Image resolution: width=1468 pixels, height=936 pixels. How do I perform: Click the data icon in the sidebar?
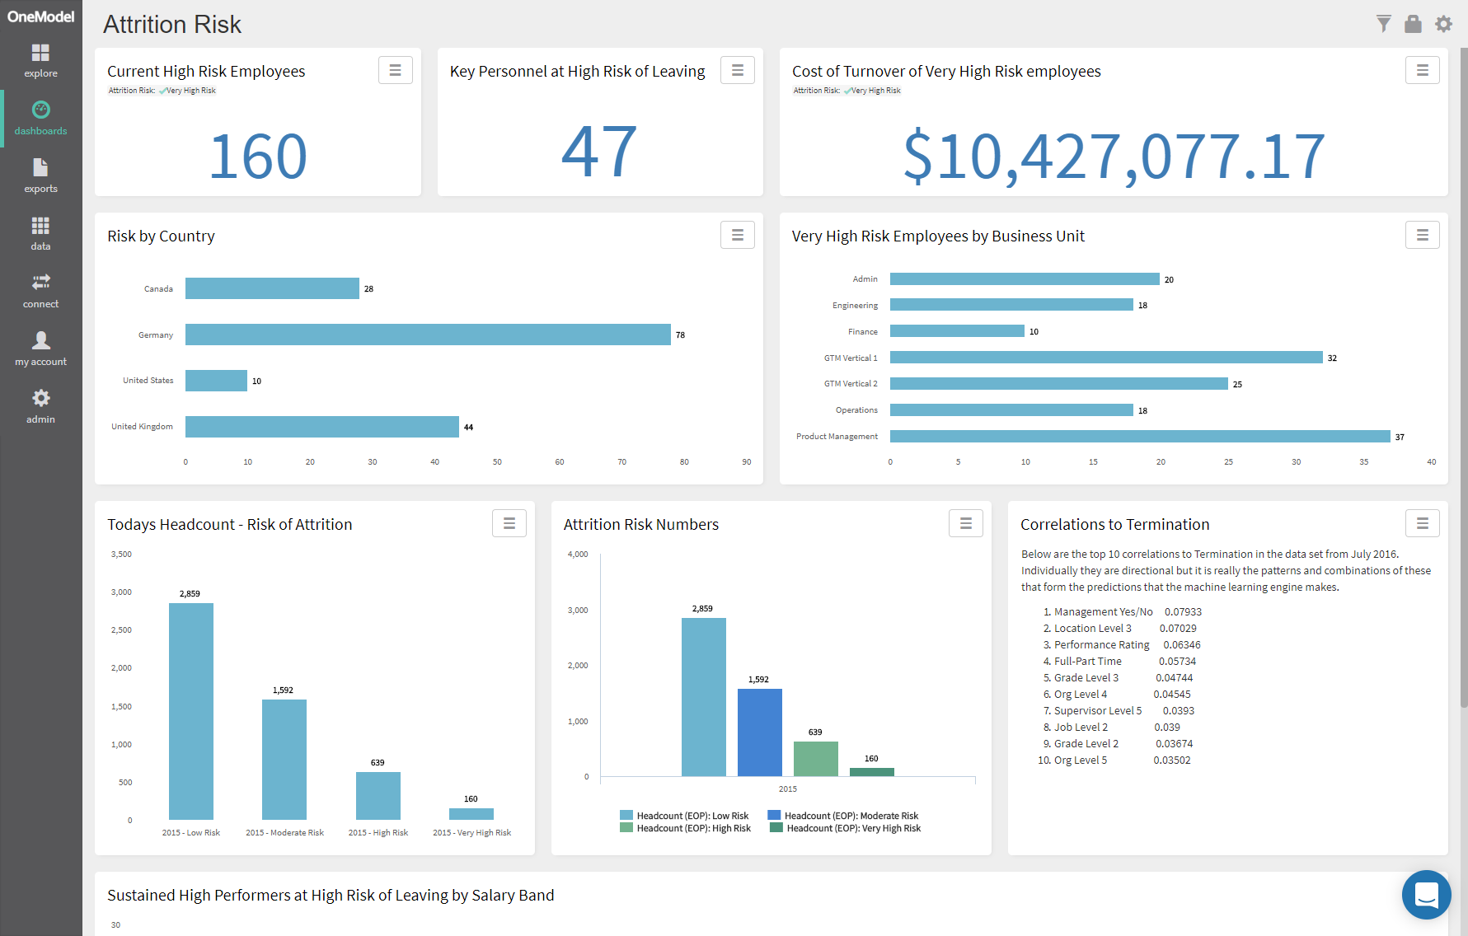click(x=40, y=232)
